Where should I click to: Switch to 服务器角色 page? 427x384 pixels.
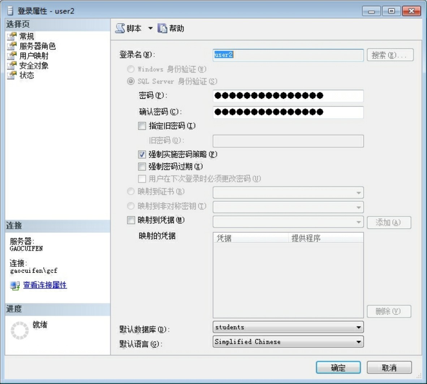click(38, 46)
